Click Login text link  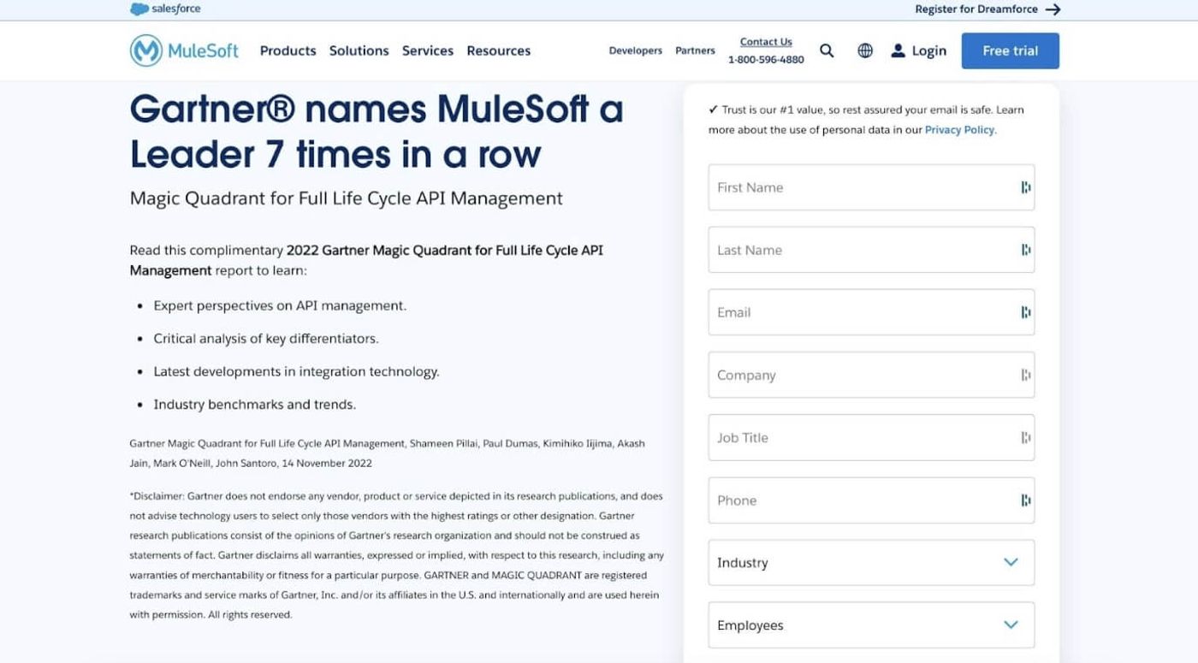(928, 50)
